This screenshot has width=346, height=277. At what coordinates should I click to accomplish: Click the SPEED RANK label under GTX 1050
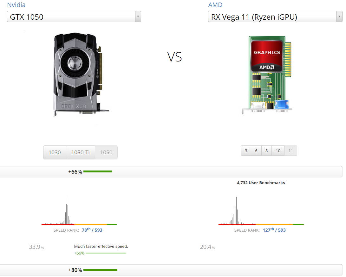(x=66, y=230)
